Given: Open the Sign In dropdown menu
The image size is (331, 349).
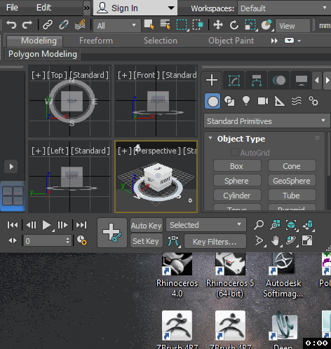Looking at the screenshot, I should point(135,8).
